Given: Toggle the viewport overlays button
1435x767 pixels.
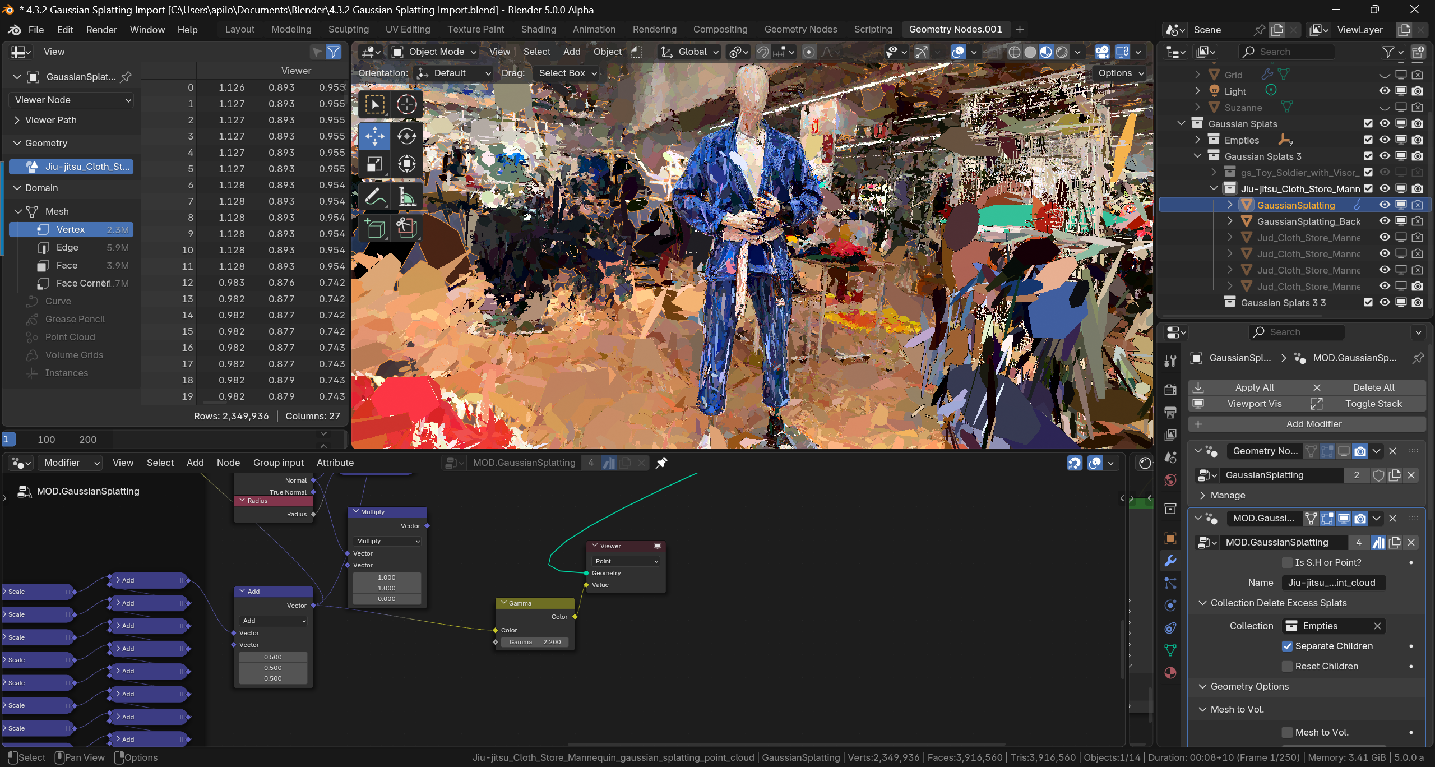Looking at the screenshot, I should (x=958, y=52).
